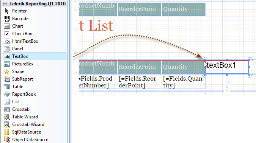
Task: Select the Crosstab item icon
Action: click(x=7, y=109)
